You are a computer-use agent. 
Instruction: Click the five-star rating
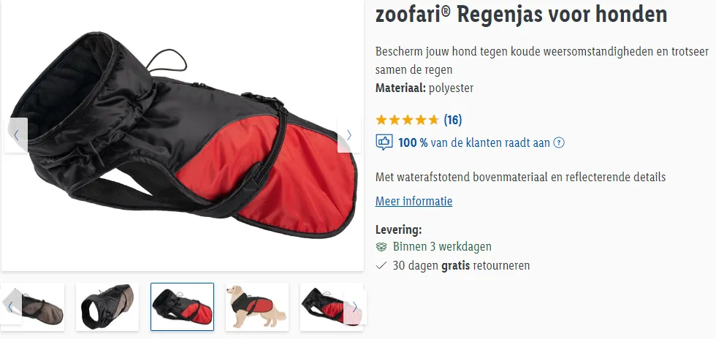[408, 120]
